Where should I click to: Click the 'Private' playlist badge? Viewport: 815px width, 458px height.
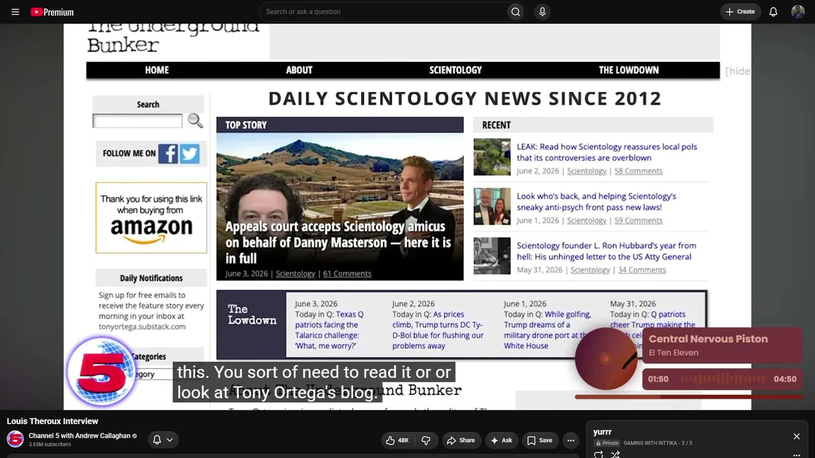pyautogui.click(x=607, y=443)
